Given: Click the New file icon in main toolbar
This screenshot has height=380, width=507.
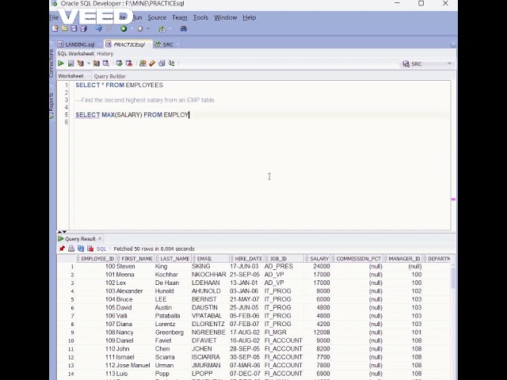Looking at the screenshot, I should [55, 28].
